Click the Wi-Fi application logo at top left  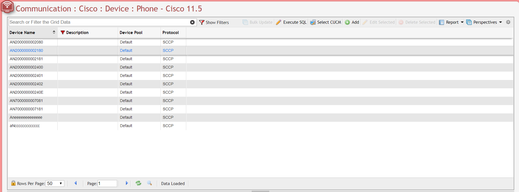(7, 7)
